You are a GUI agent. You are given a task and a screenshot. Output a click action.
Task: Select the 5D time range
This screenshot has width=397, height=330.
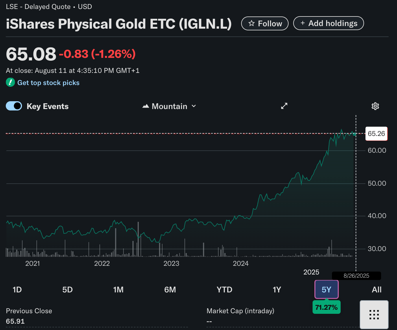click(x=67, y=290)
